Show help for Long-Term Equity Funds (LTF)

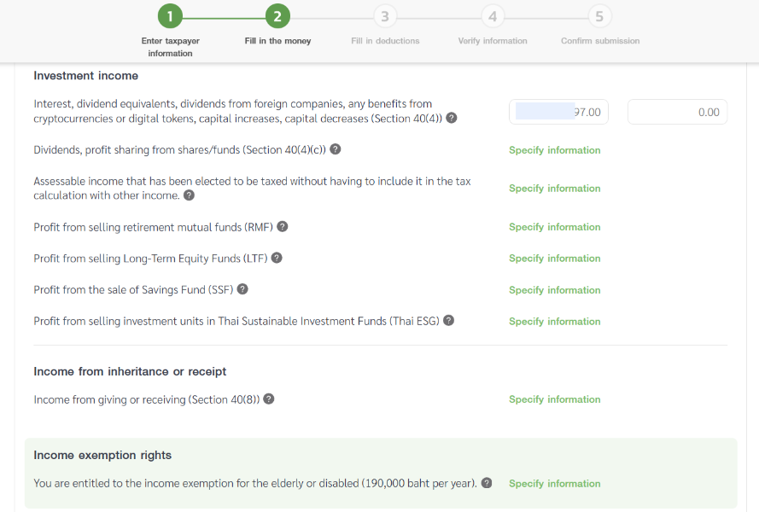[x=277, y=258]
